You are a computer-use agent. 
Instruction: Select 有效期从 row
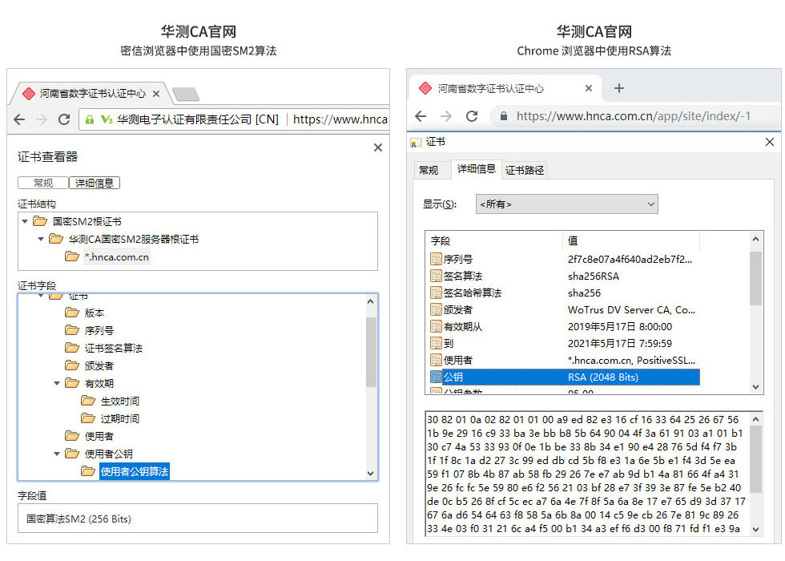[563, 327]
